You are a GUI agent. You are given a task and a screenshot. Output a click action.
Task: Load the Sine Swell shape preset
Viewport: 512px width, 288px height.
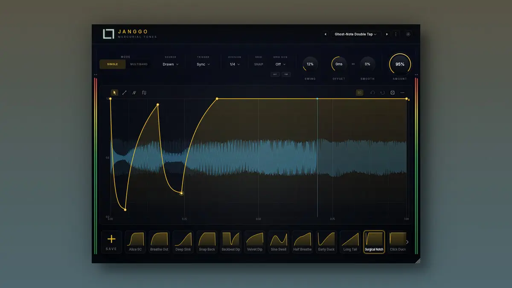click(x=279, y=242)
